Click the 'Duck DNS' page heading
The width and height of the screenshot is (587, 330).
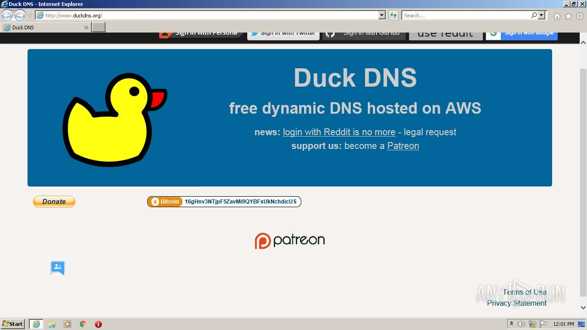tap(355, 77)
